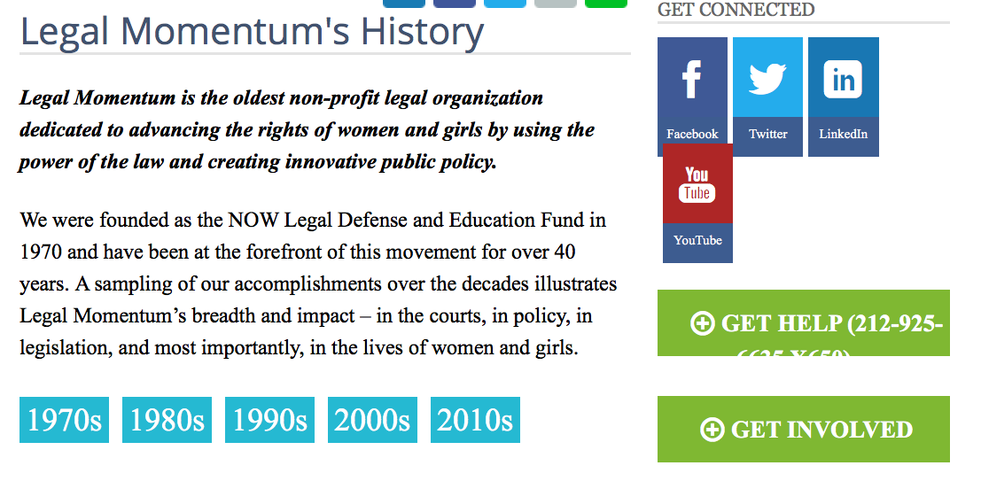Show the 2000s decade tab

[372, 420]
